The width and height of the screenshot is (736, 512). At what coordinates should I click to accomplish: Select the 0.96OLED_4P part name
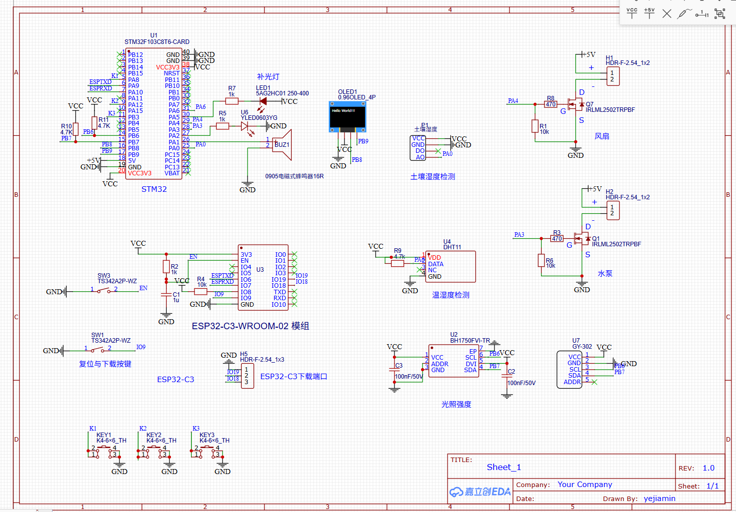point(357,97)
